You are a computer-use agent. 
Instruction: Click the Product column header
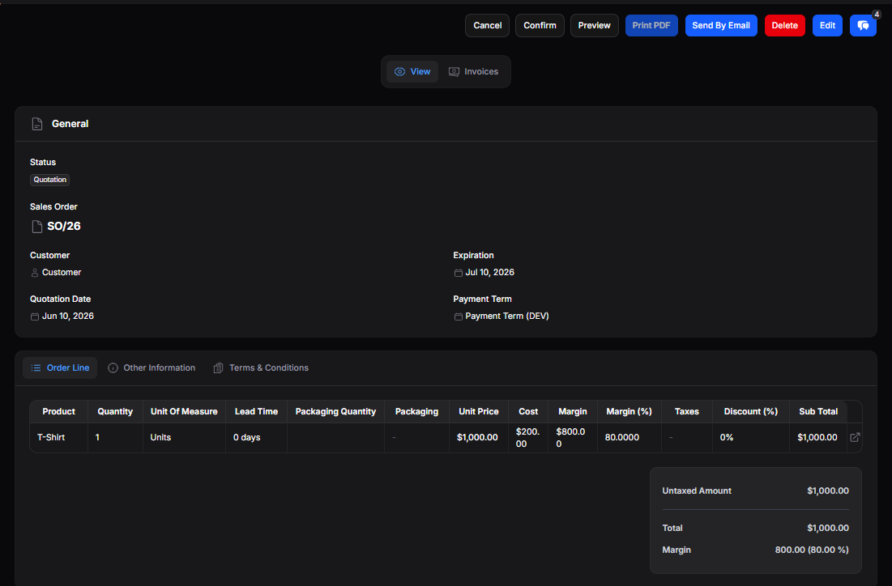coord(58,411)
